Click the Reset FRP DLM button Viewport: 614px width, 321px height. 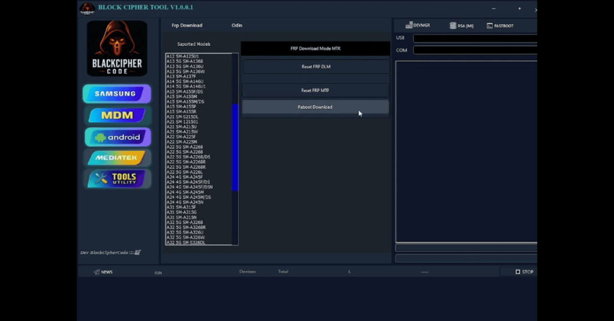pyautogui.click(x=315, y=67)
